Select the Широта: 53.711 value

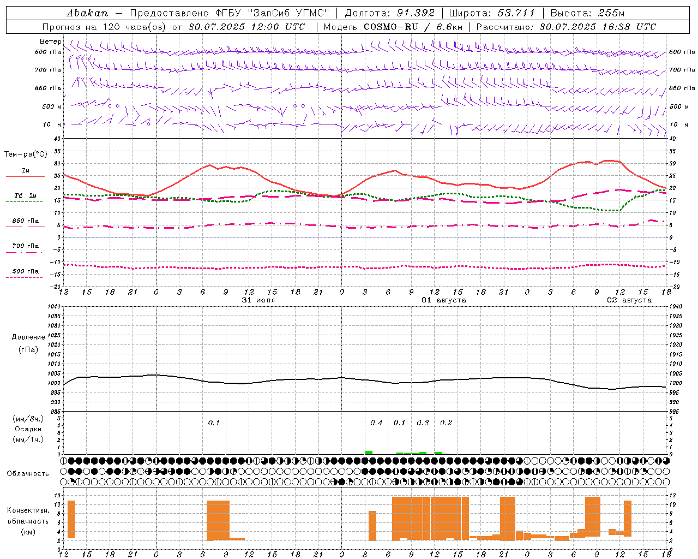pos(492,13)
